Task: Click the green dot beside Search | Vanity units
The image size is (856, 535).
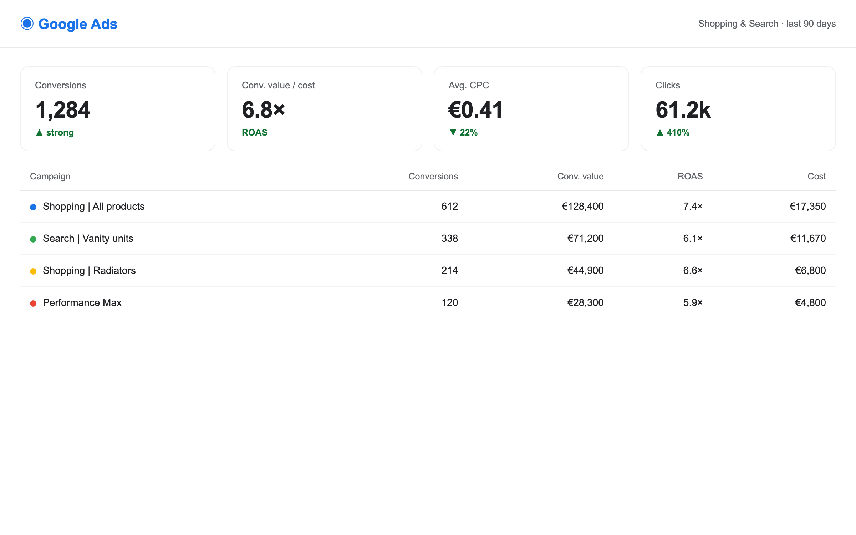Action: 33,239
